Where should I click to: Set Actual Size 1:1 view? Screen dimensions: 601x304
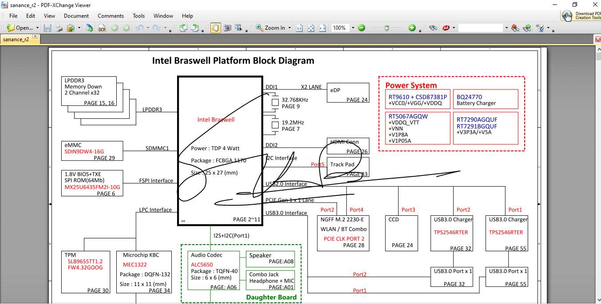click(299, 27)
